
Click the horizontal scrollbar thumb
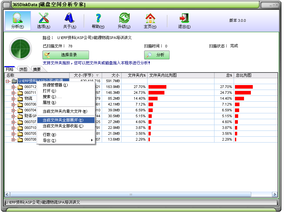tap(131, 194)
